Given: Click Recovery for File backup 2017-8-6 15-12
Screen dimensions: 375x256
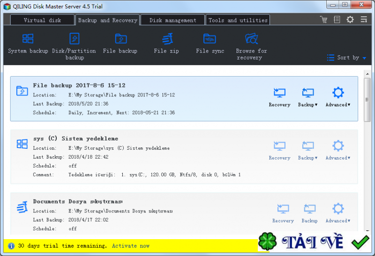Looking at the screenshot, I should (x=279, y=97).
